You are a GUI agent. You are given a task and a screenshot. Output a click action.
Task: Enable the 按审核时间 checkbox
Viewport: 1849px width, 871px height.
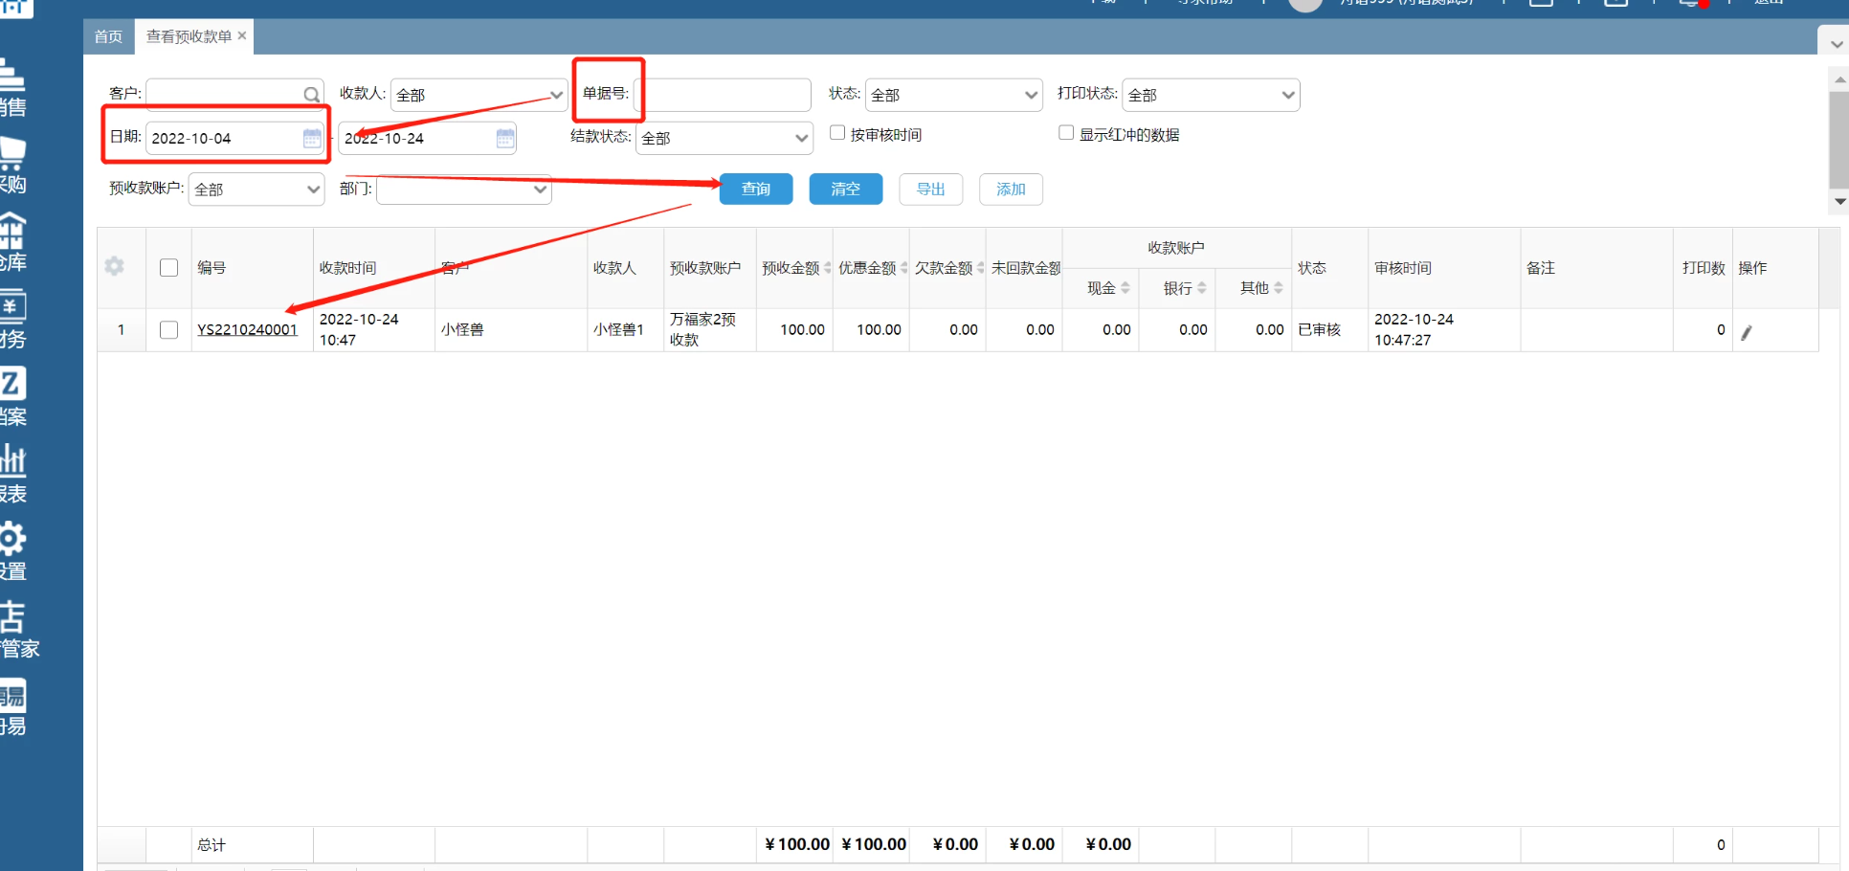837,134
